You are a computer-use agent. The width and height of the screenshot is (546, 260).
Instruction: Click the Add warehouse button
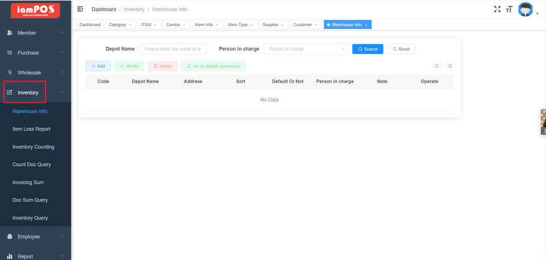[x=98, y=66]
